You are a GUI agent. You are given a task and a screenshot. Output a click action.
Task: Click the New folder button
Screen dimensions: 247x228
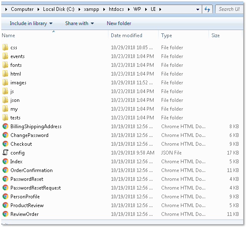pos(119,23)
